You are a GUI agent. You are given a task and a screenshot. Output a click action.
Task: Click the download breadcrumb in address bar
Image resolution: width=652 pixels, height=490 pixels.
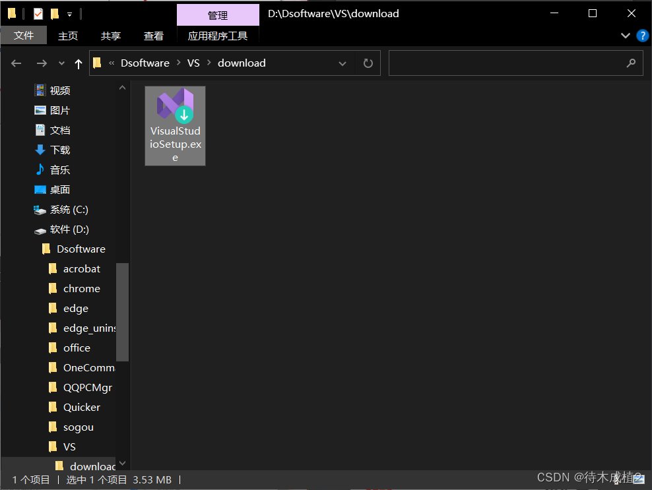242,63
